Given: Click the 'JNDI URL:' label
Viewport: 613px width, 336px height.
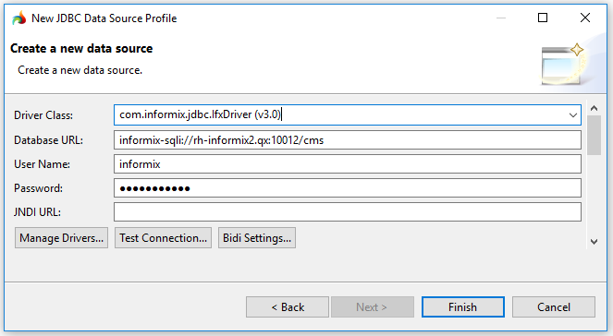Looking at the screenshot, I should pos(37,212).
